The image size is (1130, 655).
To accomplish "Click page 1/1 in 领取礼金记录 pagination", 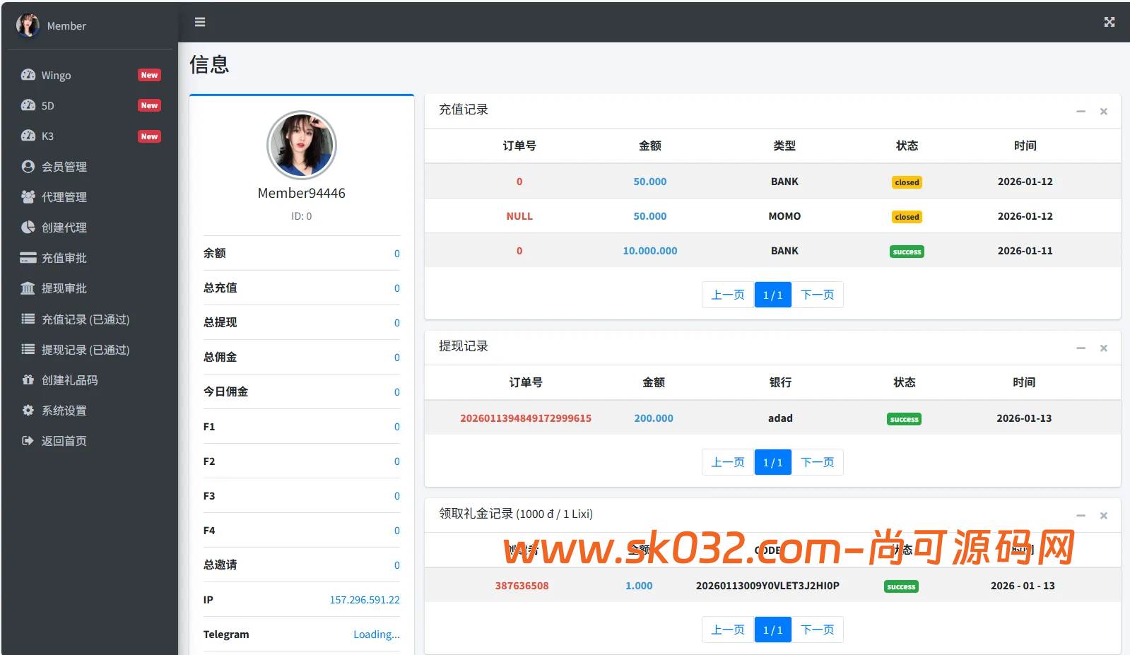I will coord(773,630).
